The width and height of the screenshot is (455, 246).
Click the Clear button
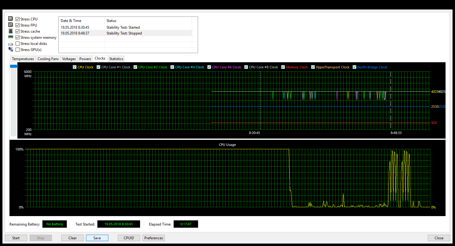(x=73, y=238)
